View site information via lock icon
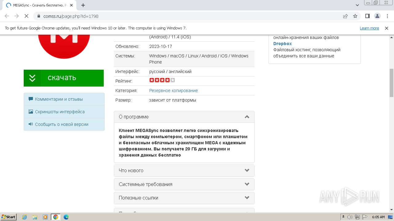 [x=39, y=16]
